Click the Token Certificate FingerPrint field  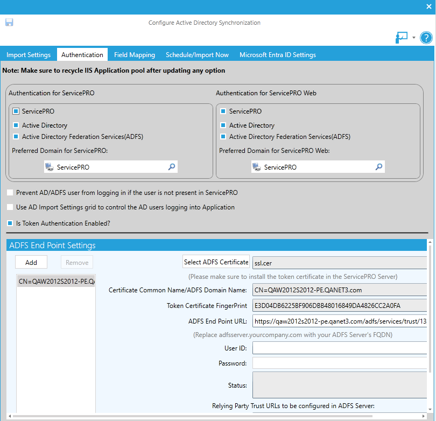[340, 305]
